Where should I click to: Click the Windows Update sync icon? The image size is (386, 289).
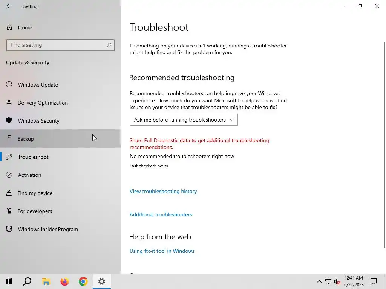pos(9,85)
